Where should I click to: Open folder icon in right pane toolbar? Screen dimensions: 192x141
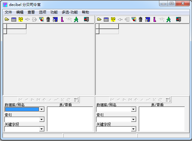99,19
